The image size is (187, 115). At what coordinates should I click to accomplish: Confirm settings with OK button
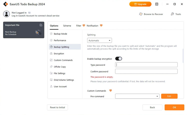[174, 107]
